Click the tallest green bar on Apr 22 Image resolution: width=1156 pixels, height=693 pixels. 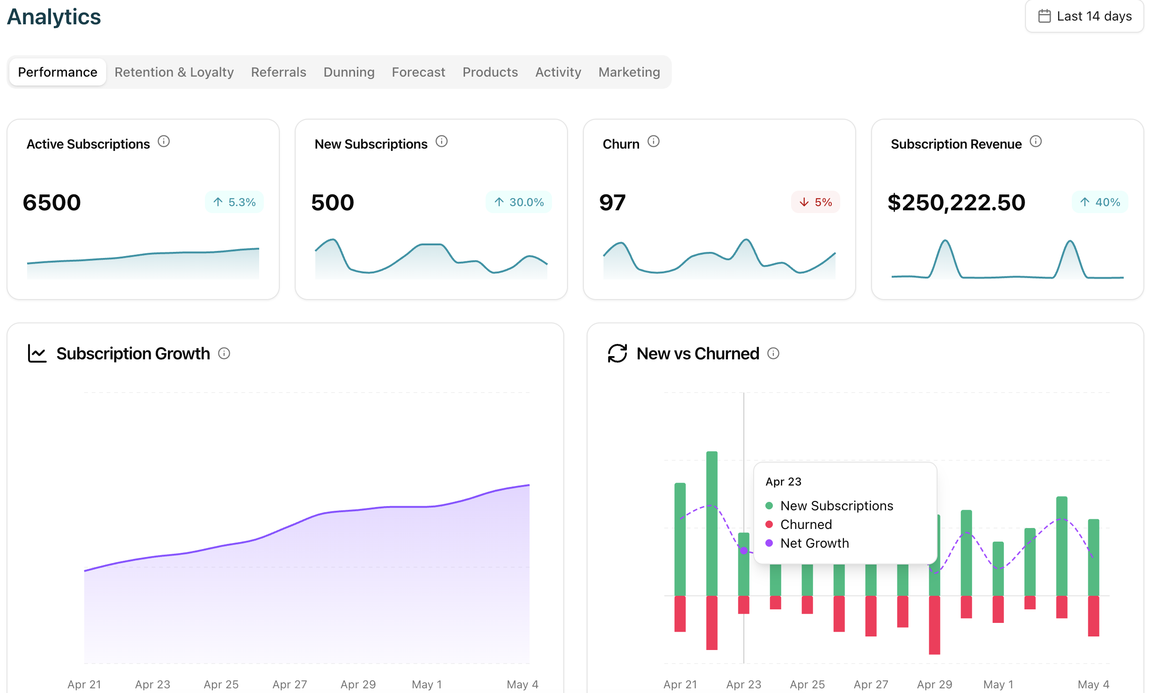coord(712,523)
